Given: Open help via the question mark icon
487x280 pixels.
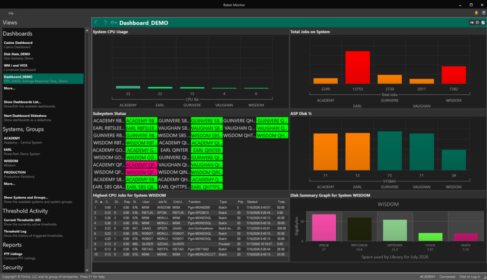Looking at the screenshot, I should click(483, 13).
